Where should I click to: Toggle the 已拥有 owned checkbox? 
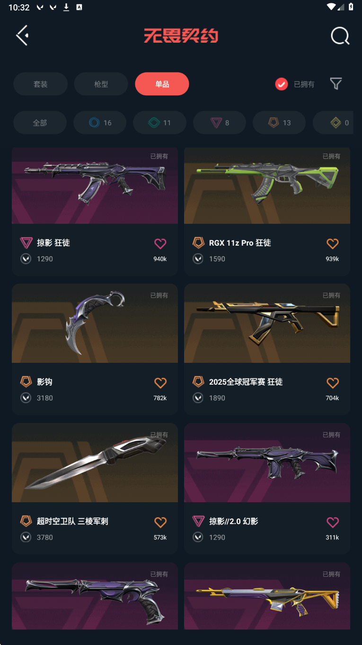point(282,84)
